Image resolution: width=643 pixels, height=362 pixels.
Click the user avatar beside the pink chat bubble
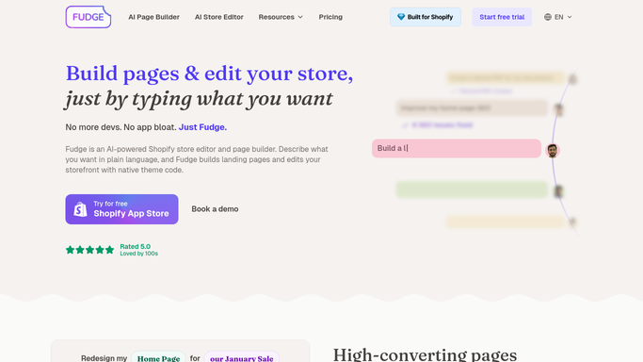point(553,150)
